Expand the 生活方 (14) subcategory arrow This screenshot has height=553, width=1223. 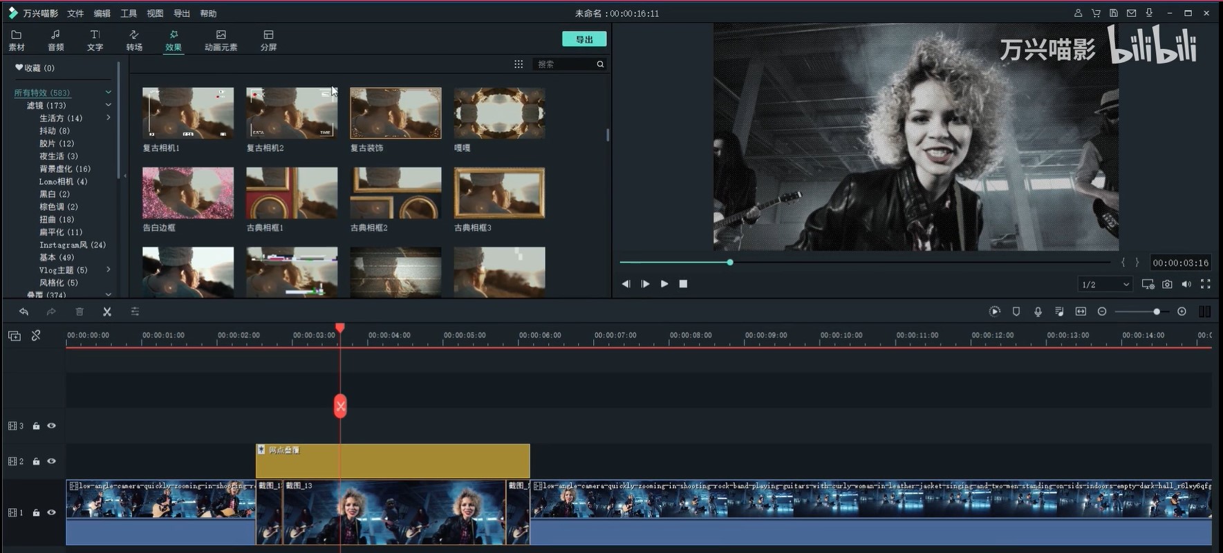point(109,118)
